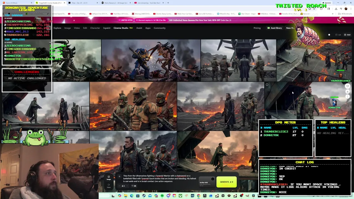
Task: Switch gallery to List view
Action: click(x=338, y=35)
